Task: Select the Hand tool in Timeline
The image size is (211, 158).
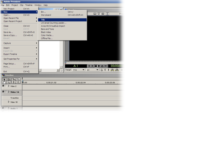Action: tap(4, 82)
